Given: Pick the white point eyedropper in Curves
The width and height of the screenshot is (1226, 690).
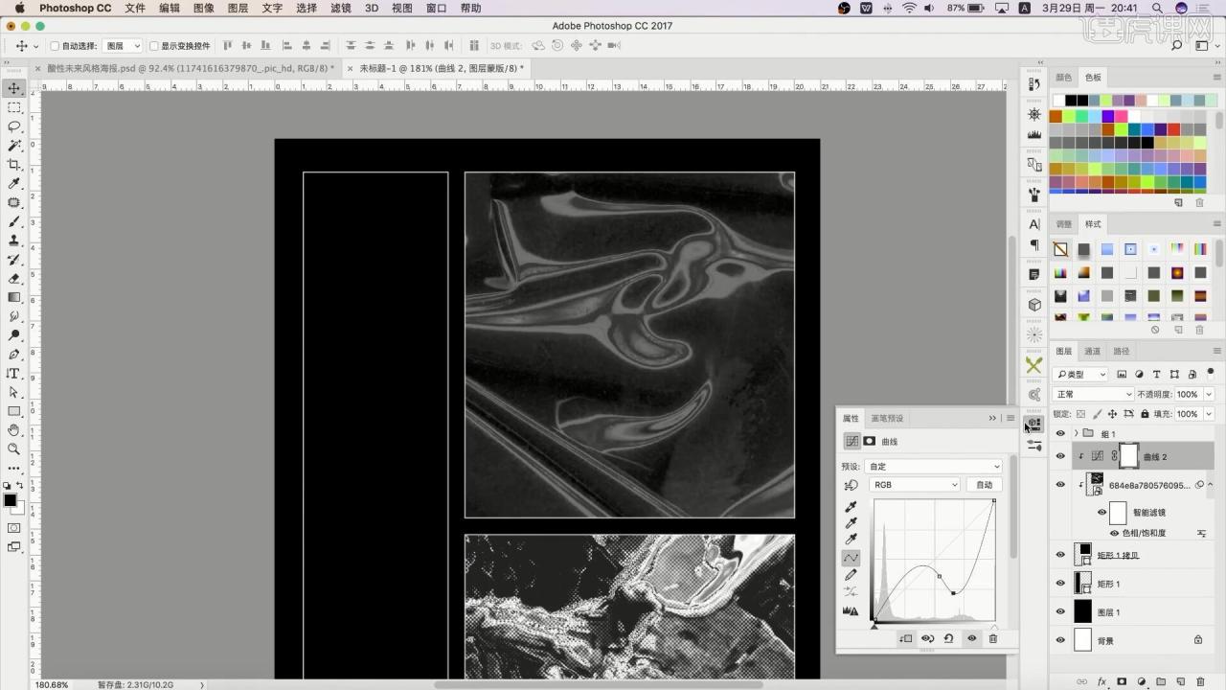Looking at the screenshot, I should 851,540.
